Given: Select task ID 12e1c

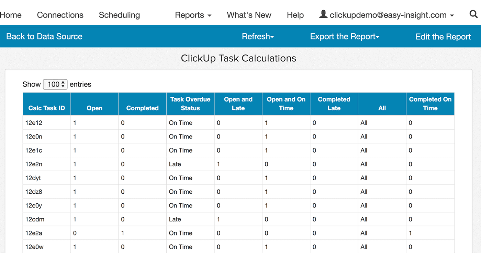Looking at the screenshot, I should (x=34, y=150).
